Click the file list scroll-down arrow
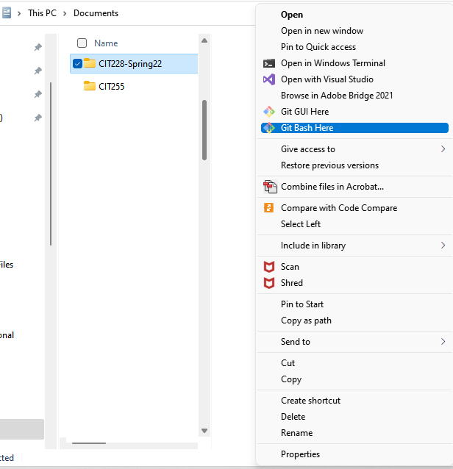The image size is (453, 469). (204, 431)
